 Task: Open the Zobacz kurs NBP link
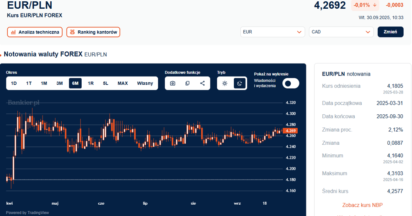coord(362,205)
